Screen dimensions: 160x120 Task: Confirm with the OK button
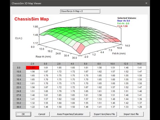(x=23, y=114)
